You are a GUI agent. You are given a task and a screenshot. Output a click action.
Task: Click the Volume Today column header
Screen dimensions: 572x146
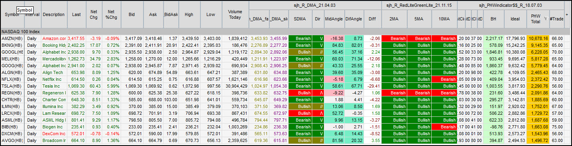click(x=235, y=14)
